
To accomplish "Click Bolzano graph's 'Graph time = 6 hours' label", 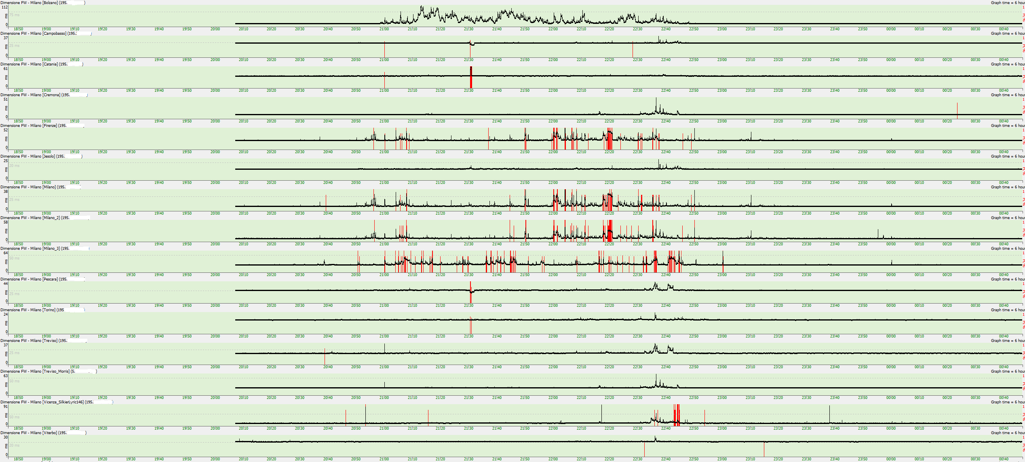I will pos(1007,2).
